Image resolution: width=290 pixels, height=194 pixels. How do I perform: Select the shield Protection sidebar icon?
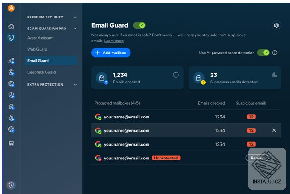click(11, 38)
